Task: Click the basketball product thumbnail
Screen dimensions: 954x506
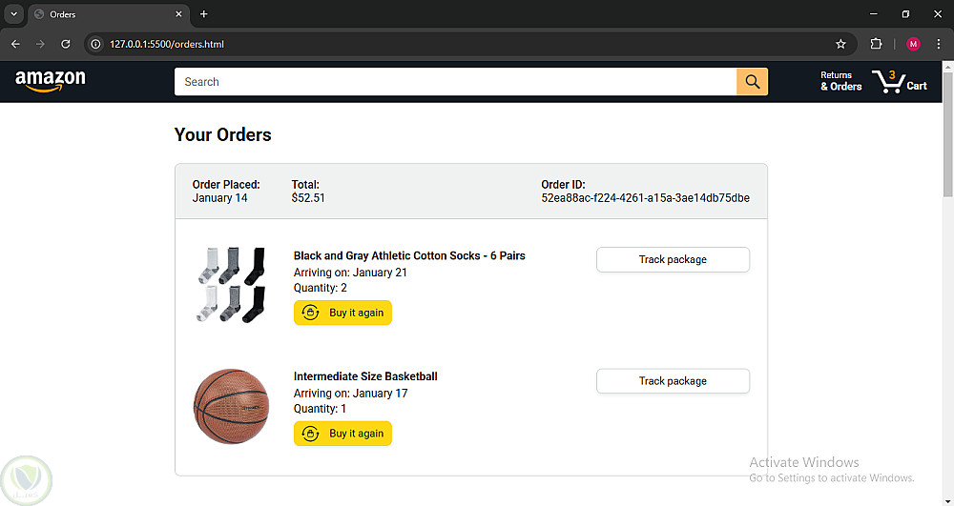Action: pyautogui.click(x=231, y=407)
